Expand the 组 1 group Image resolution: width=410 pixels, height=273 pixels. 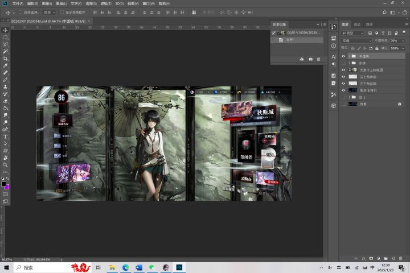349,97
